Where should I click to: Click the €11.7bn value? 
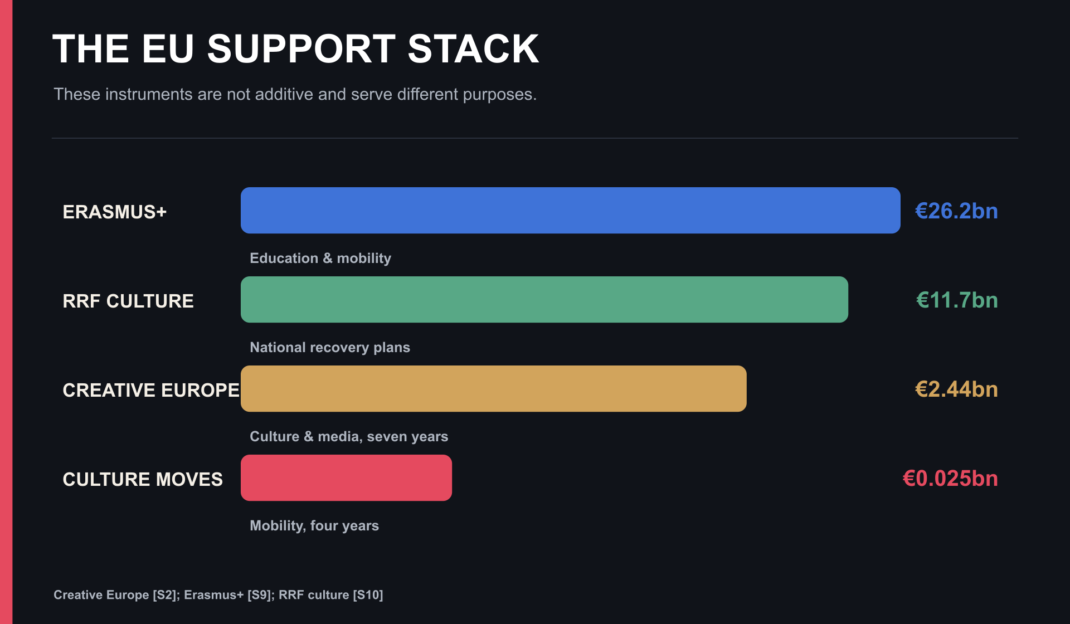[x=957, y=300]
